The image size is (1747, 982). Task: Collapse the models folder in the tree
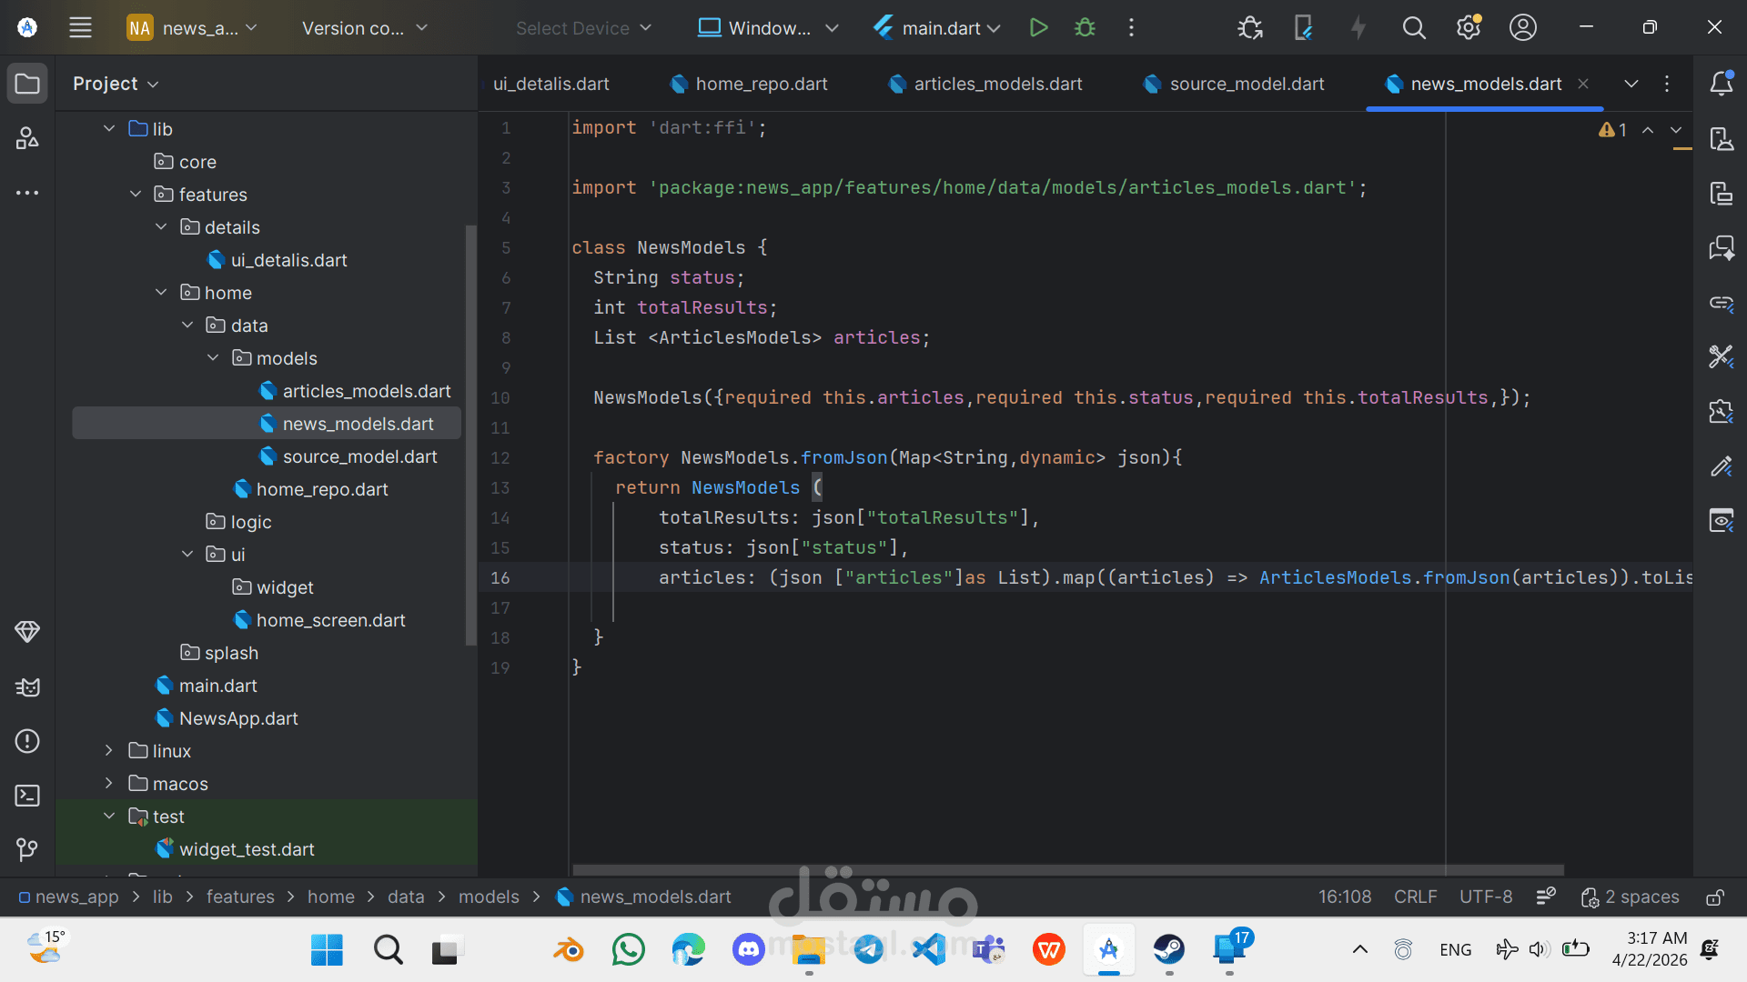213,358
